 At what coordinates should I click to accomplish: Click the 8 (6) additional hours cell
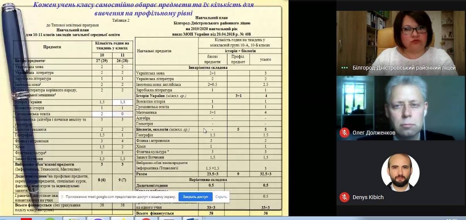pos(101,180)
